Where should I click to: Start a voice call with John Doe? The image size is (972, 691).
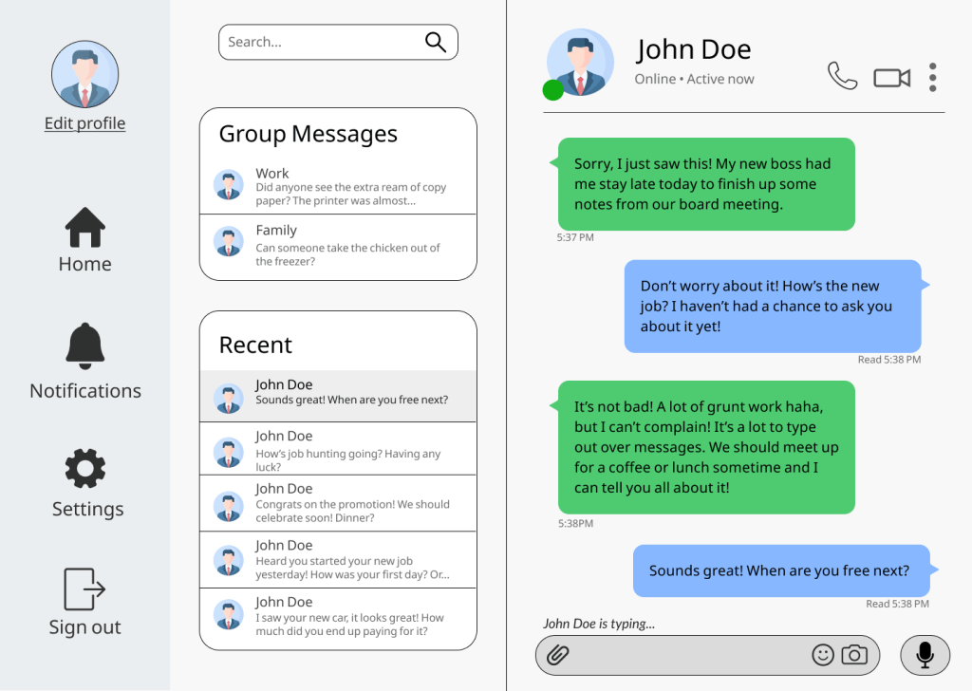842,76
